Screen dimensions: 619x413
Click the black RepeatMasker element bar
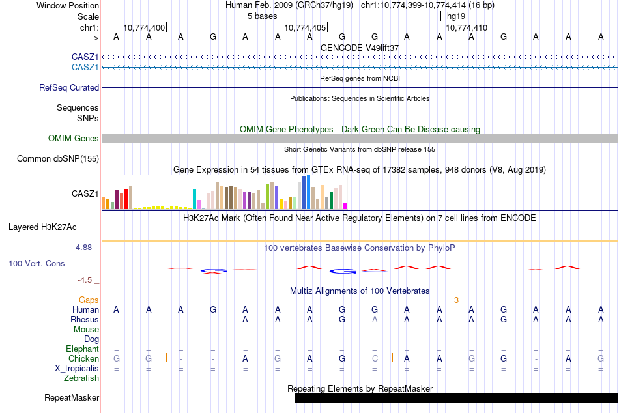pyautogui.click(x=456, y=397)
